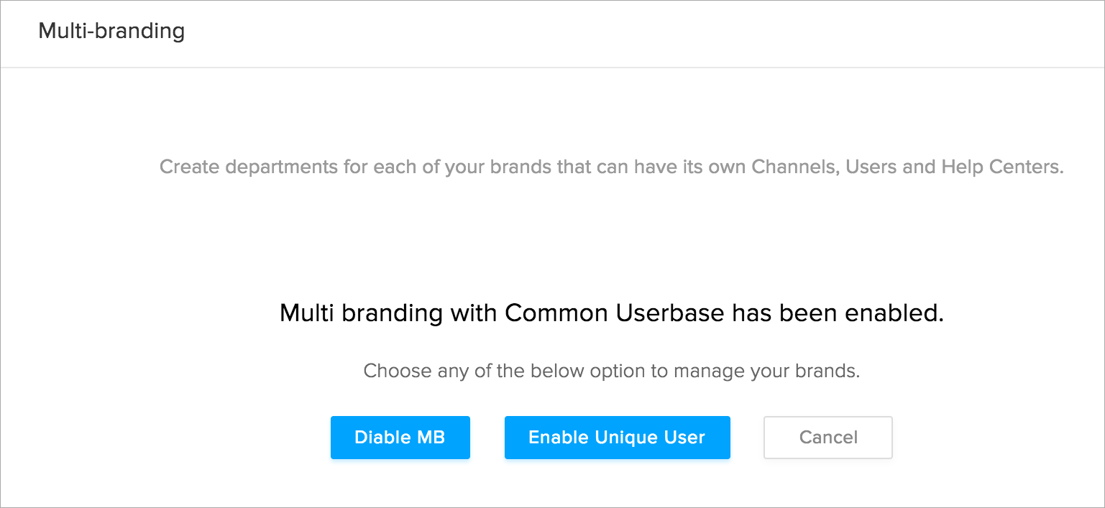This screenshot has width=1105, height=508.
Task: Click the 'Choose any of the below option' text
Action: [611, 371]
